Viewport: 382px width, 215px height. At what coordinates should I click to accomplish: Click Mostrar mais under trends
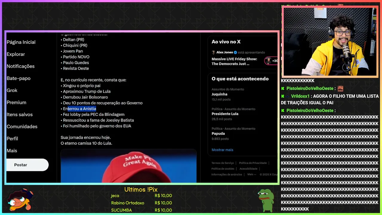click(222, 150)
